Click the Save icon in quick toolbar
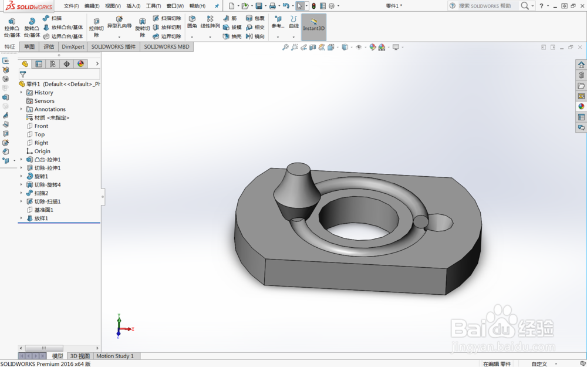Viewport: 587px width, 367px height. click(259, 6)
